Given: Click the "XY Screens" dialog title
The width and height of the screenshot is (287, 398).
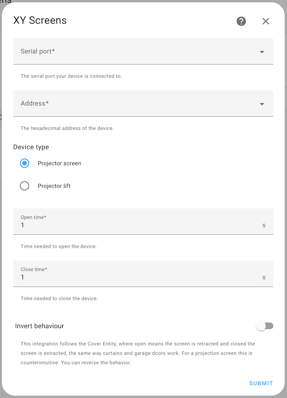Looking at the screenshot, I should pyautogui.click(x=40, y=20).
